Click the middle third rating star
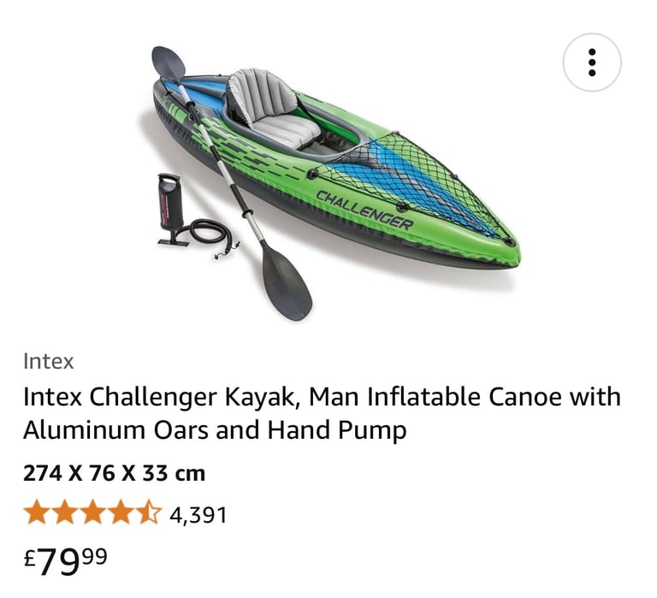Viewport: 657px width, 598px height. [93, 512]
